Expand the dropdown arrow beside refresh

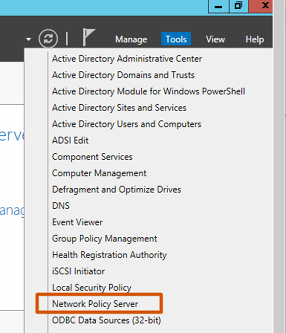click(x=29, y=39)
